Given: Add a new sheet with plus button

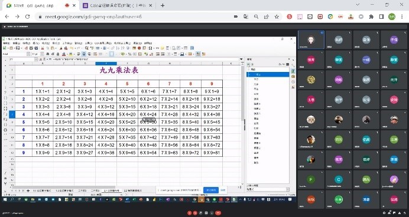Looking at the screenshot, I should pos(28,190).
